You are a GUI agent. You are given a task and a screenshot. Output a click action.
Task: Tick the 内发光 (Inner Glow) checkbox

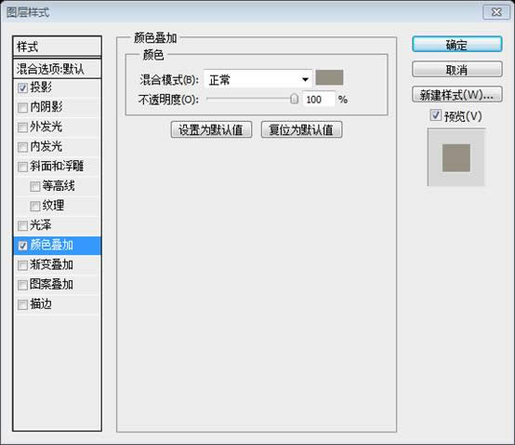[x=22, y=147]
